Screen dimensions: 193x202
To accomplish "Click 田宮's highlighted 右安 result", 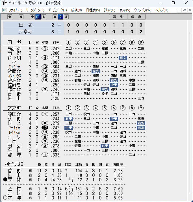I will (x=105, y=146).
